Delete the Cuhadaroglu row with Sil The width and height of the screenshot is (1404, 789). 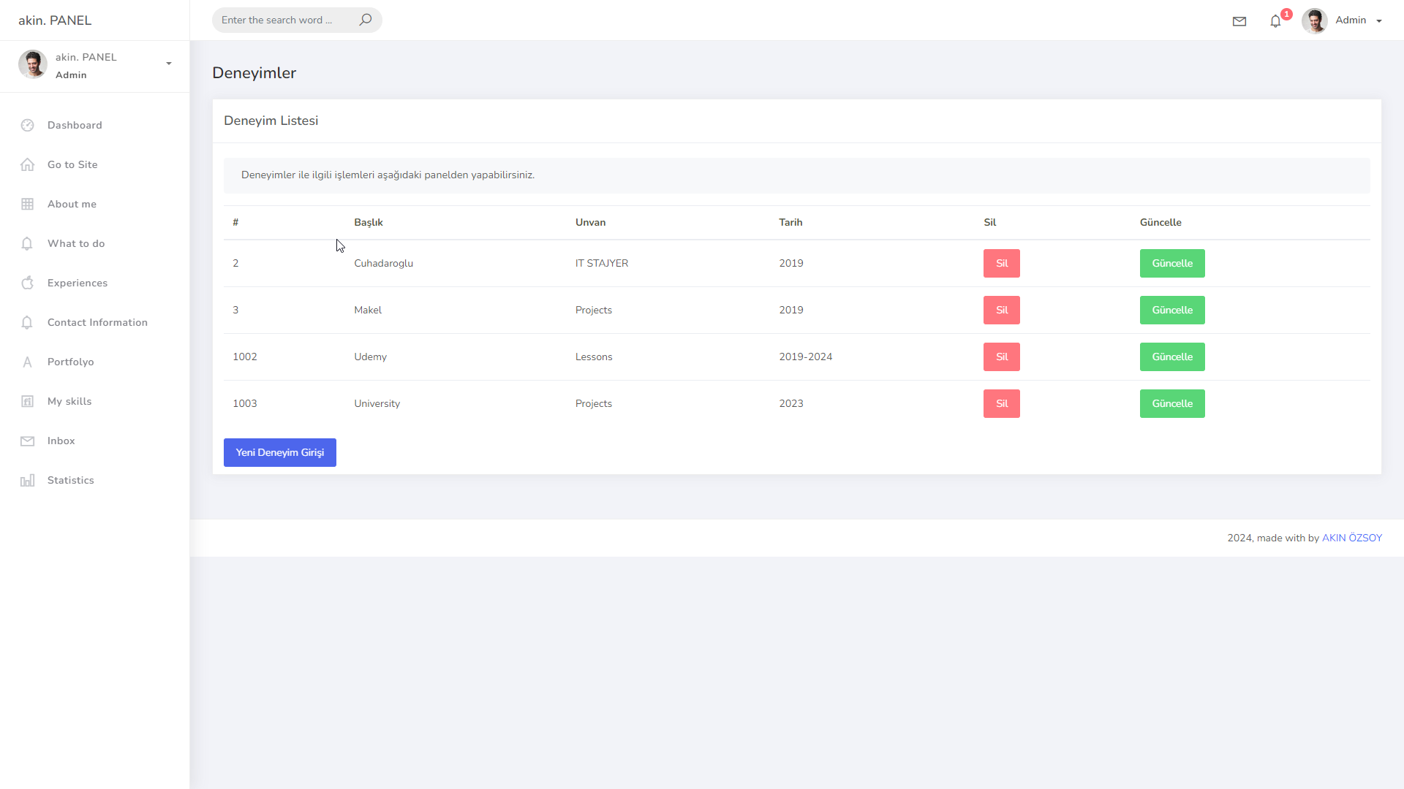pos(1001,263)
